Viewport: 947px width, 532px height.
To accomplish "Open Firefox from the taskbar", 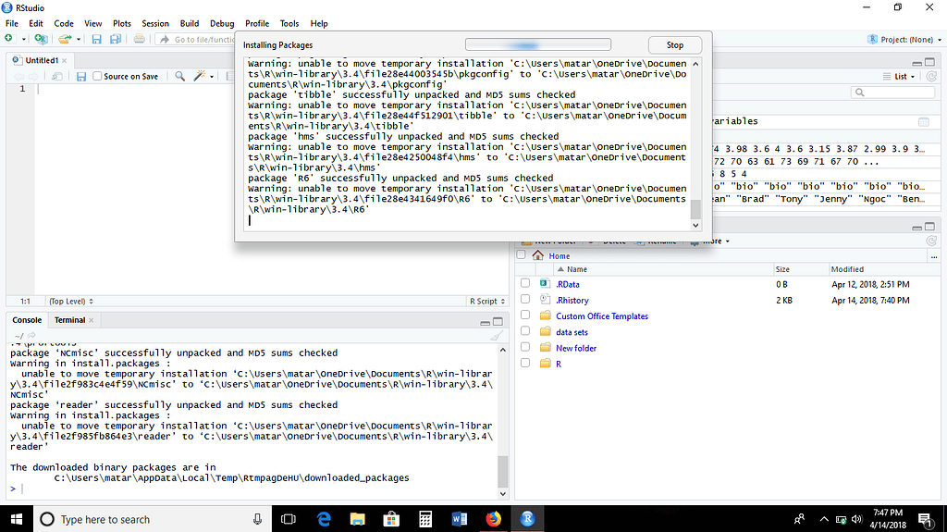I will (494, 519).
